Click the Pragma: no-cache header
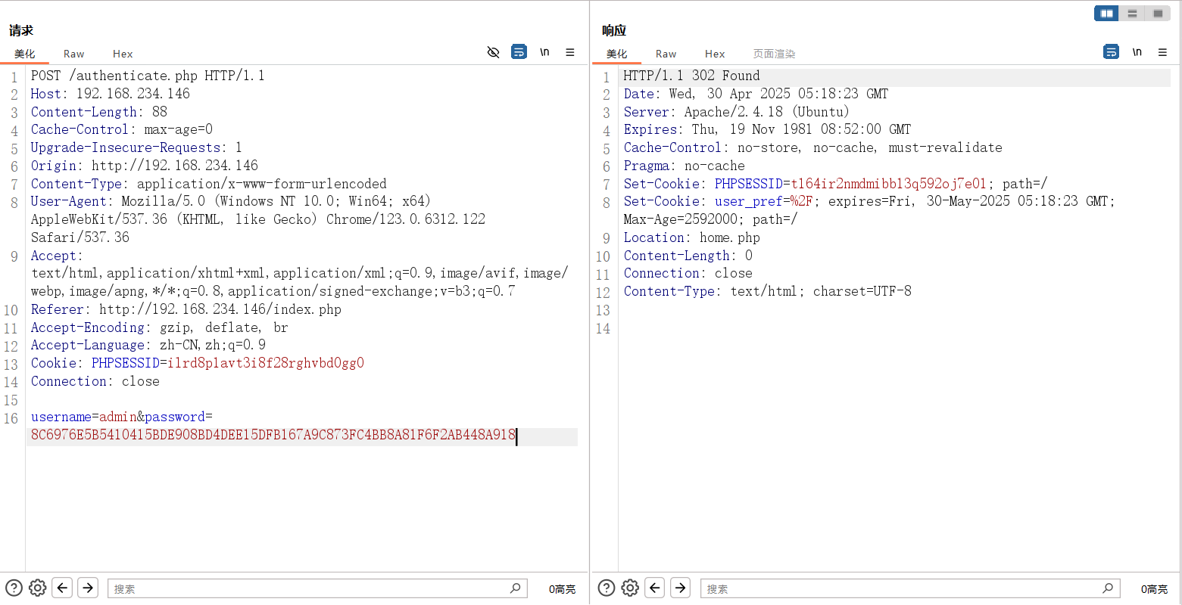The image size is (1182, 605). point(684,166)
